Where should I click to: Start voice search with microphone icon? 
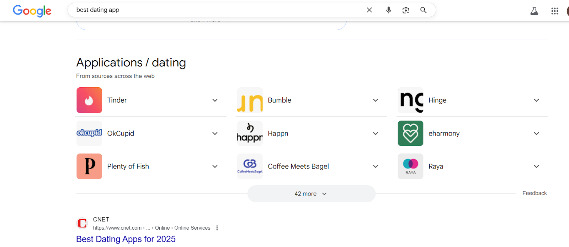coord(389,10)
